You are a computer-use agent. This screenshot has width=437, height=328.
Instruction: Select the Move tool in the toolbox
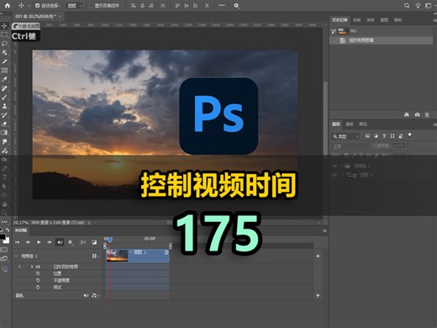[4, 26]
